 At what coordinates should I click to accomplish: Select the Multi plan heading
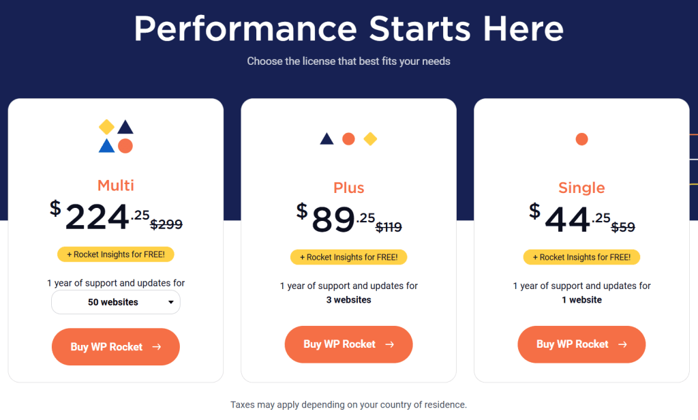click(x=115, y=185)
